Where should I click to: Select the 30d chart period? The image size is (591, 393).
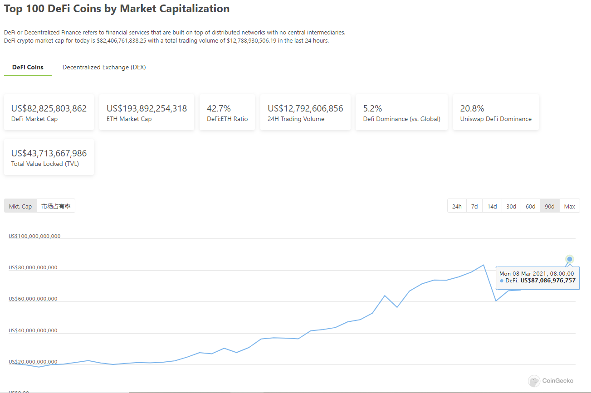tap(511, 206)
